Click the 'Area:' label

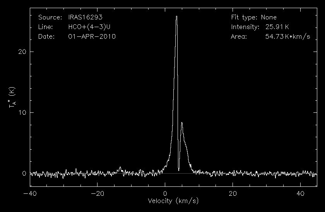point(239,36)
